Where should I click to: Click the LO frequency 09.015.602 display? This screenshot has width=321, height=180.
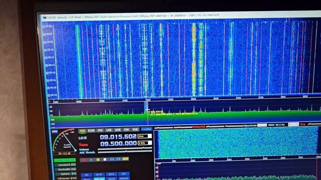(x=118, y=136)
